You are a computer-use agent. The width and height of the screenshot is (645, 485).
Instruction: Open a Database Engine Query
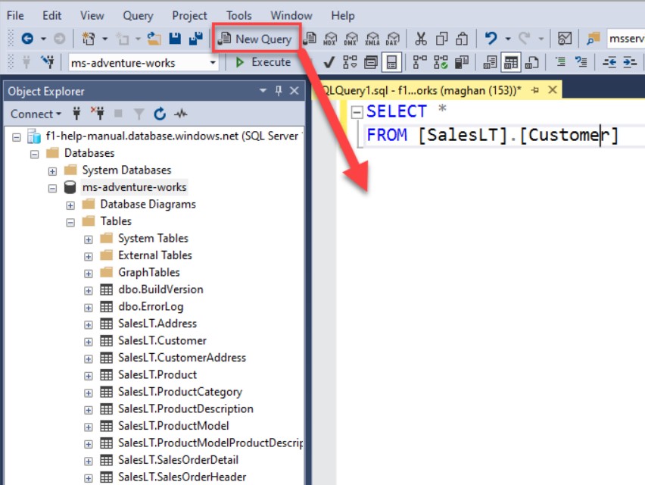point(310,39)
